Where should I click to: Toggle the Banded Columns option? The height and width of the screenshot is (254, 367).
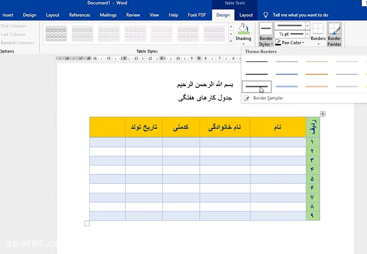click(x=17, y=43)
